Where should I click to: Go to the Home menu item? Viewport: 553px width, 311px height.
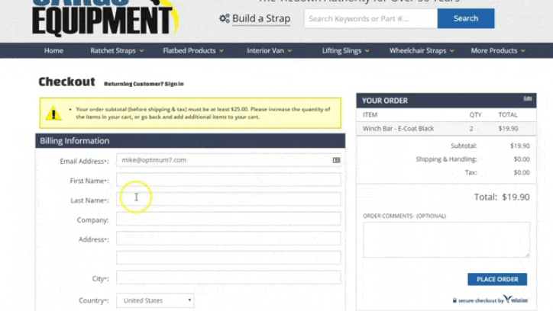53,50
